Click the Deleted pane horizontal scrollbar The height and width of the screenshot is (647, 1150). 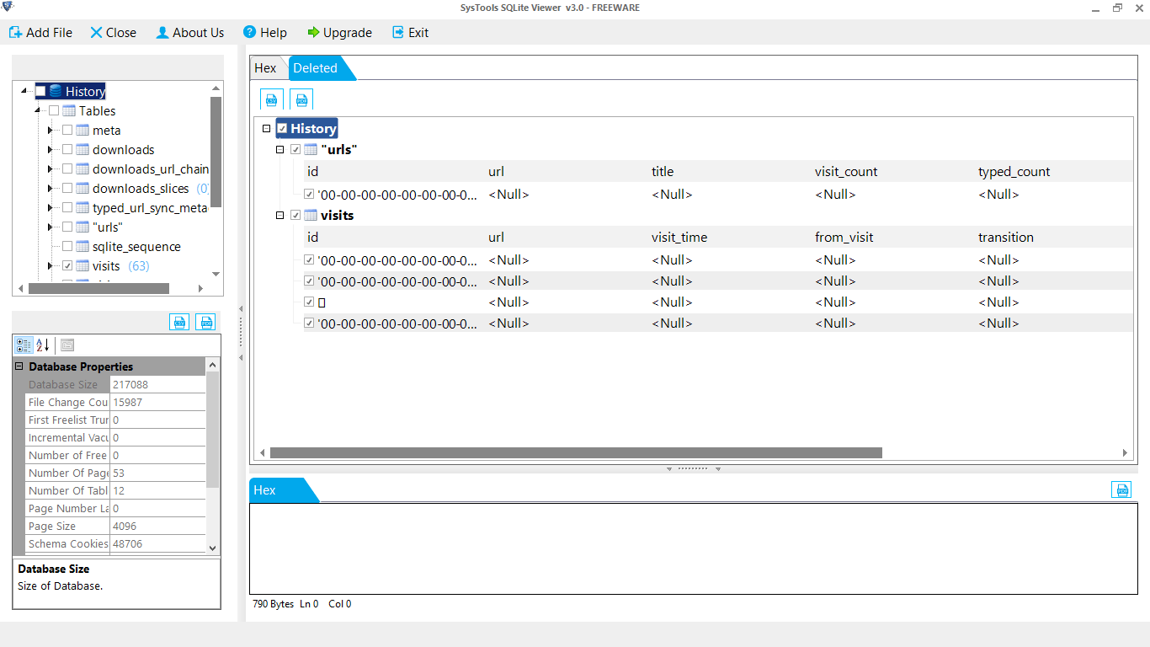[x=576, y=453]
